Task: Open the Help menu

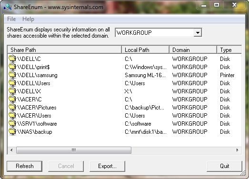Action: [x=28, y=19]
